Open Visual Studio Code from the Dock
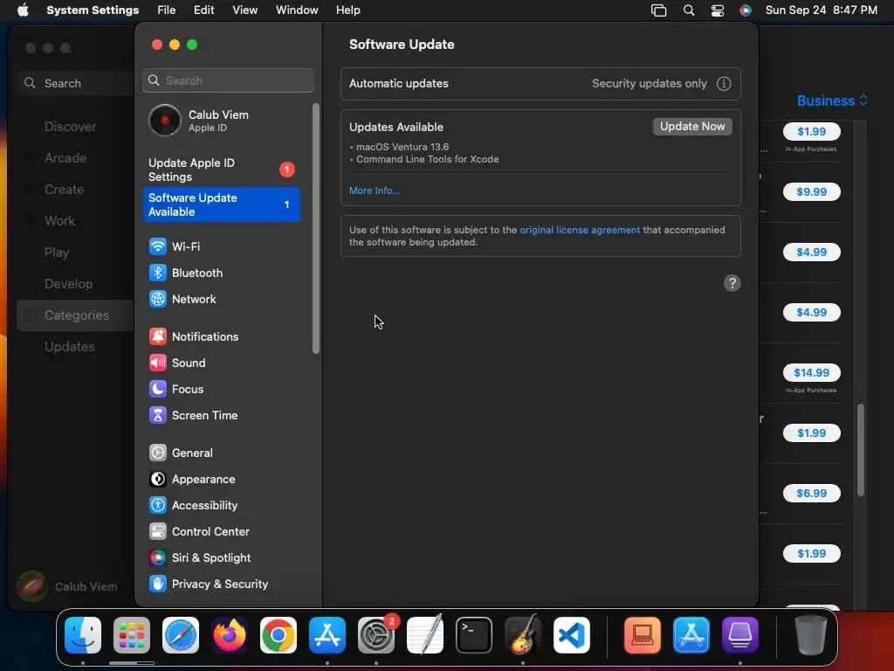 [572, 635]
